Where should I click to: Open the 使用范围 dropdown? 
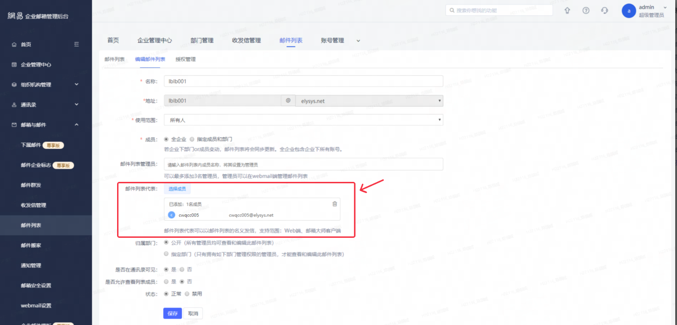click(x=303, y=120)
